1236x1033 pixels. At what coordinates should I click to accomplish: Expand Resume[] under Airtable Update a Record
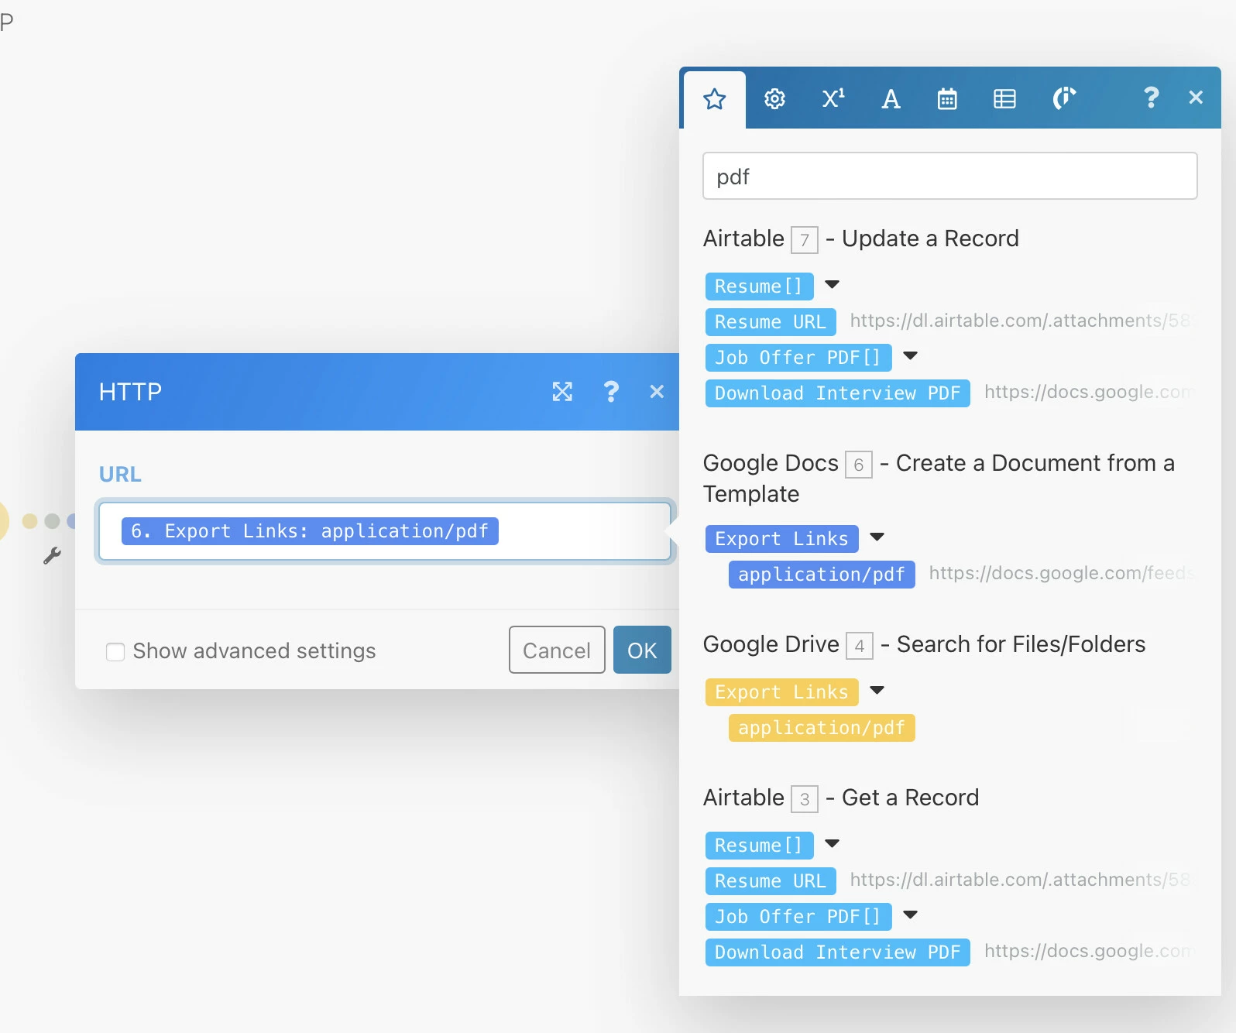click(833, 285)
